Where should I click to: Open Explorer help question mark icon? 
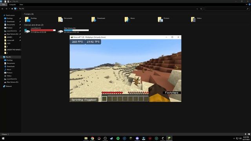point(249,5)
